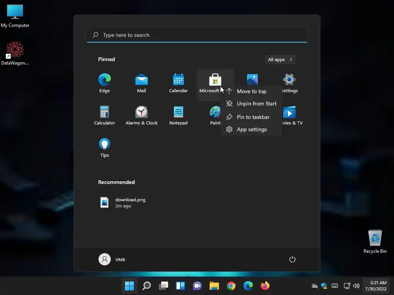
Task: Open App settings from context menu
Action: [251, 129]
